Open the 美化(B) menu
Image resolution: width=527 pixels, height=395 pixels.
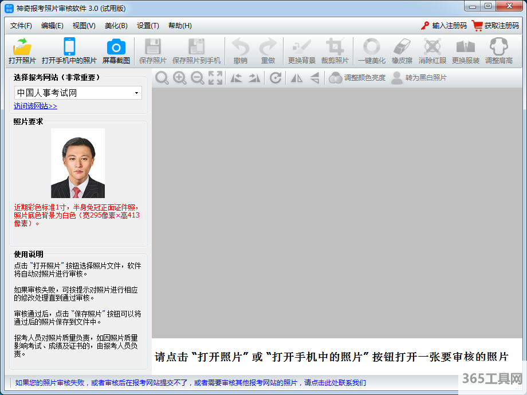click(116, 26)
